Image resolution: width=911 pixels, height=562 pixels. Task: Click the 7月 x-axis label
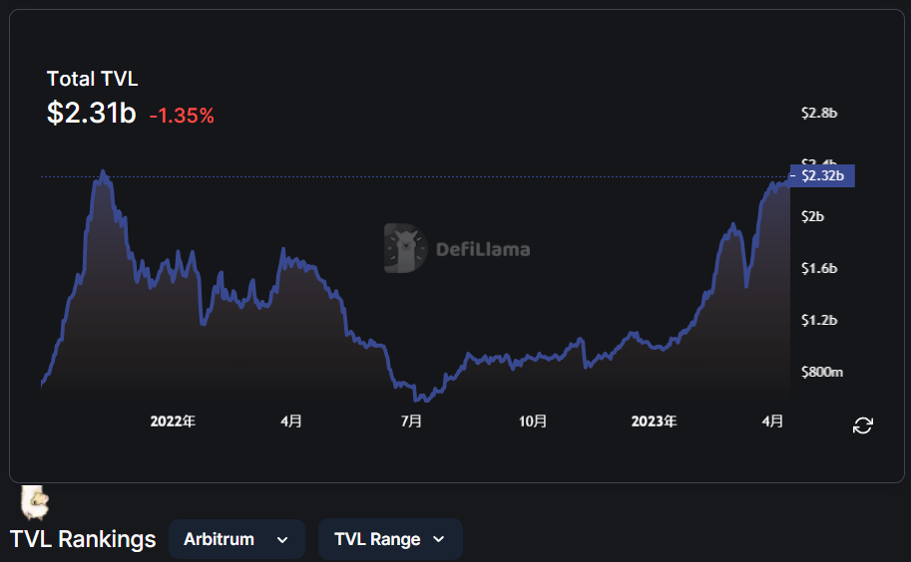tap(411, 421)
